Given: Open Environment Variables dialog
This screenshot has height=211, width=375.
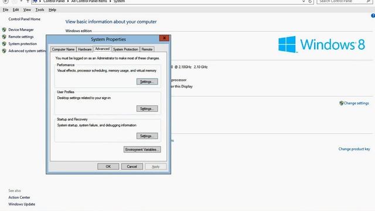Looking at the screenshot, I should (x=142, y=149).
